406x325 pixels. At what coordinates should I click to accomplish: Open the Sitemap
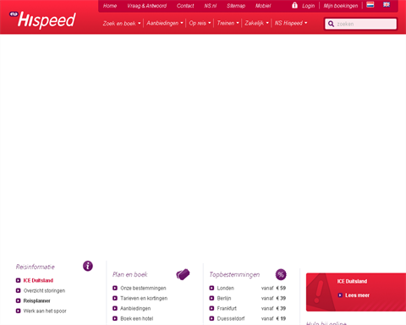[x=236, y=6]
